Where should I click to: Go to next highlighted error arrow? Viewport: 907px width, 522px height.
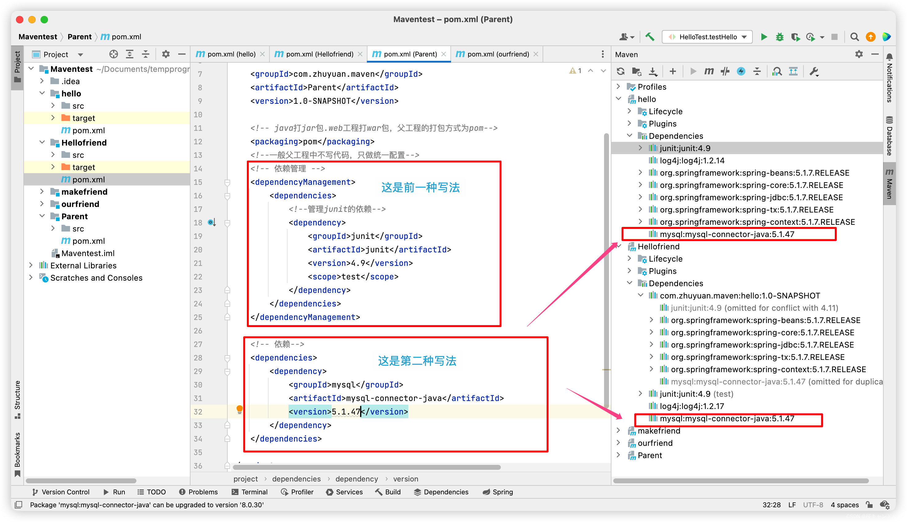pos(603,71)
